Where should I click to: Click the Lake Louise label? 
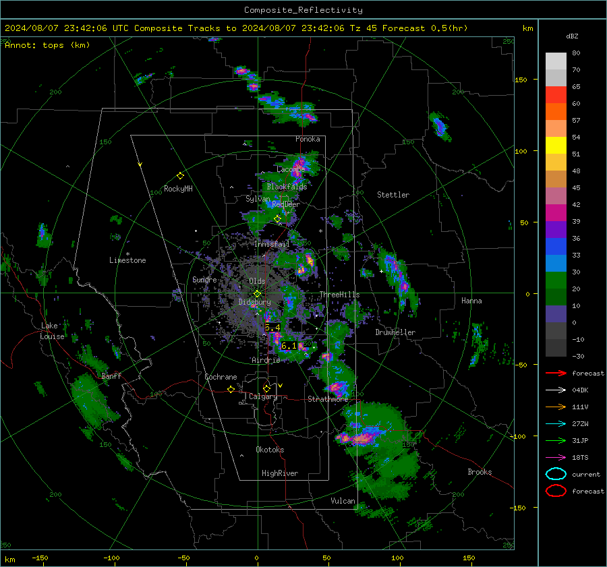(x=52, y=331)
